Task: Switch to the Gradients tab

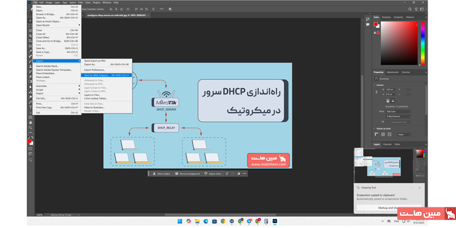Action: (x=398, y=17)
